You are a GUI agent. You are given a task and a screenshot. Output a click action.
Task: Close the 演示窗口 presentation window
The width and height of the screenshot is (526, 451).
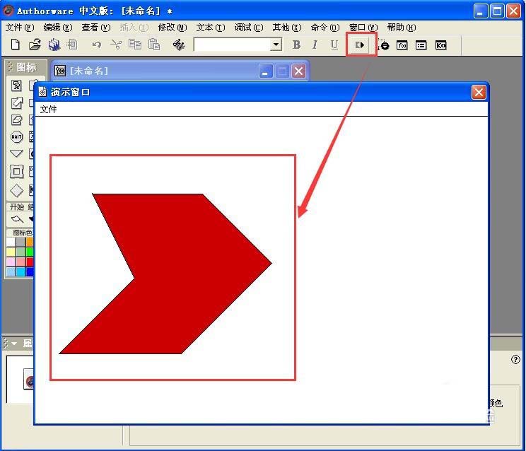(x=479, y=92)
